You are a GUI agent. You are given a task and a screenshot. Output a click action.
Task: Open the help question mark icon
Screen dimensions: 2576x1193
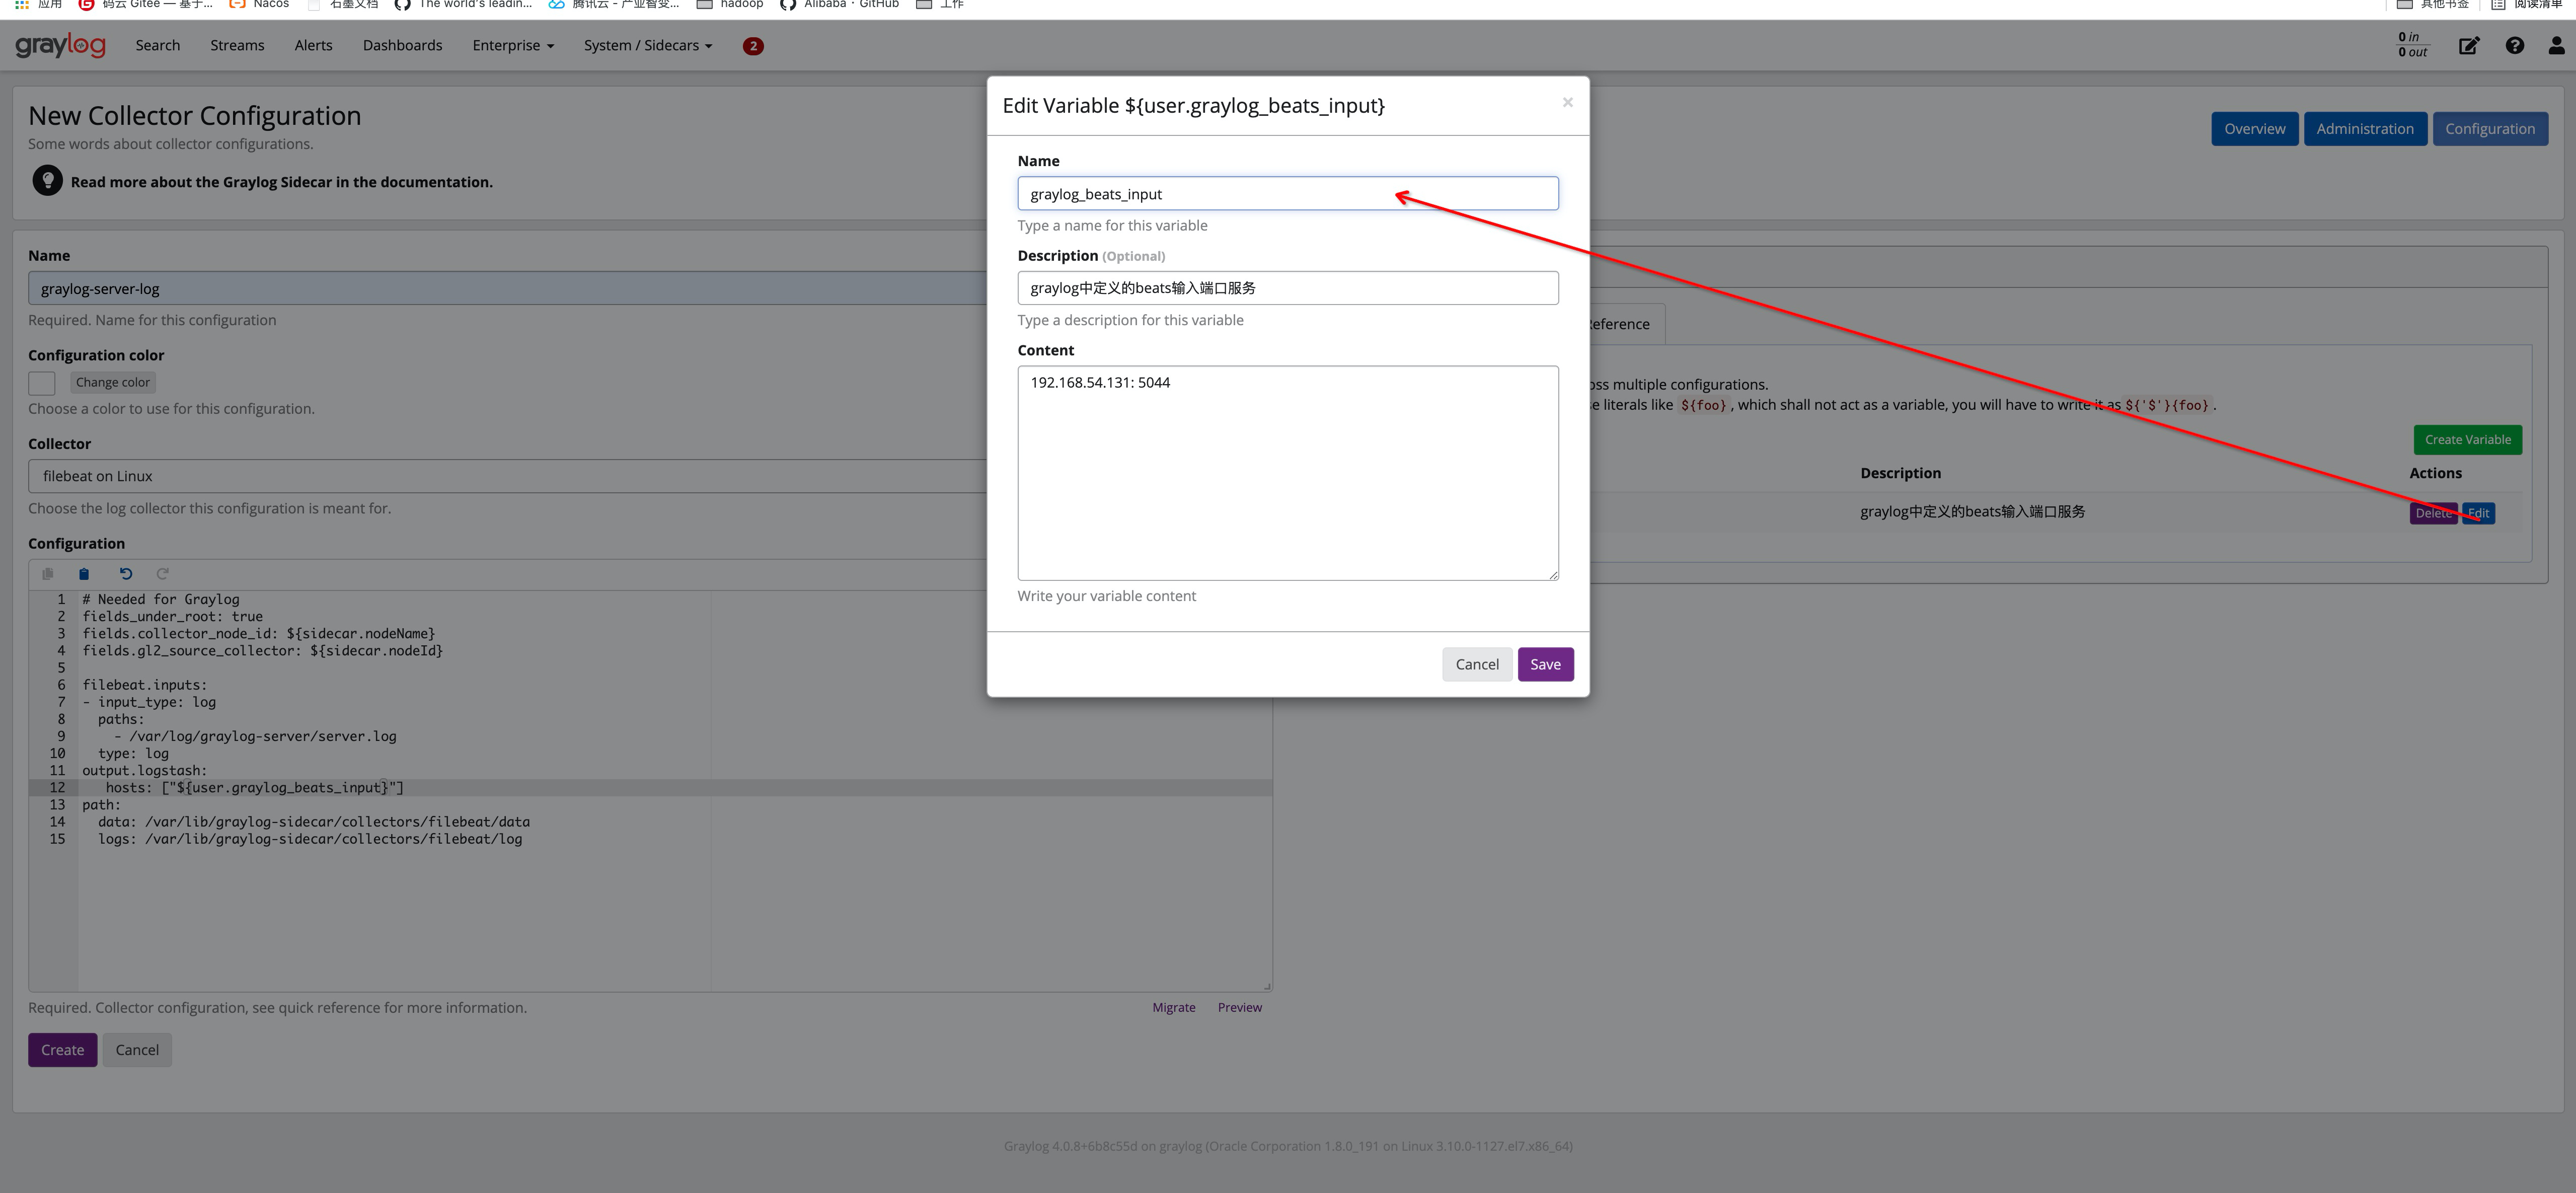click(x=2515, y=45)
